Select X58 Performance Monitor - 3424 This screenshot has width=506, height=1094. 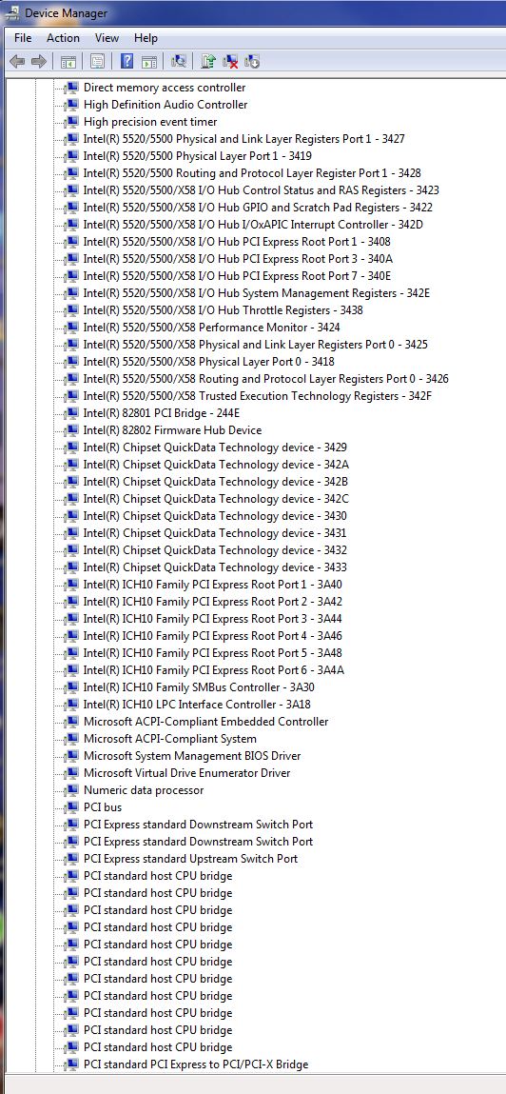pyautogui.click(x=211, y=328)
